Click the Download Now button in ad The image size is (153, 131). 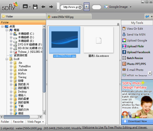point(137,121)
